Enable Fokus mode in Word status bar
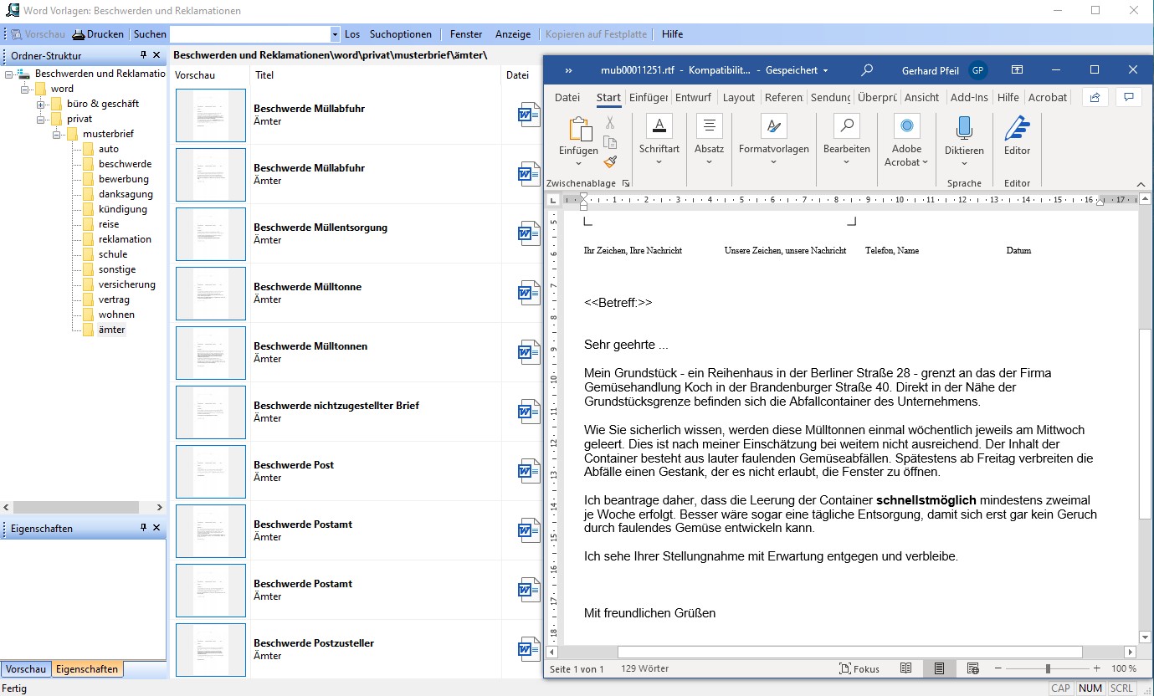Image resolution: width=1154 pixels, height=696 pixels. (859, 668)
